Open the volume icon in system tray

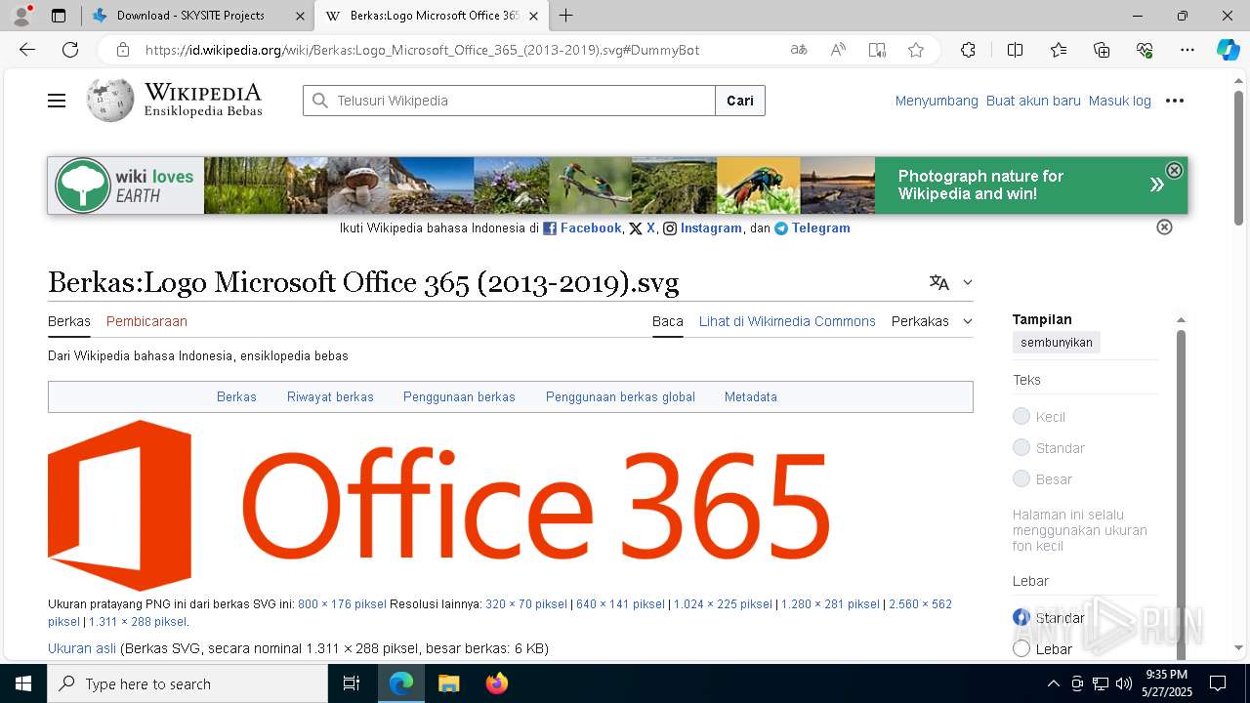(x=1123, y=683)
